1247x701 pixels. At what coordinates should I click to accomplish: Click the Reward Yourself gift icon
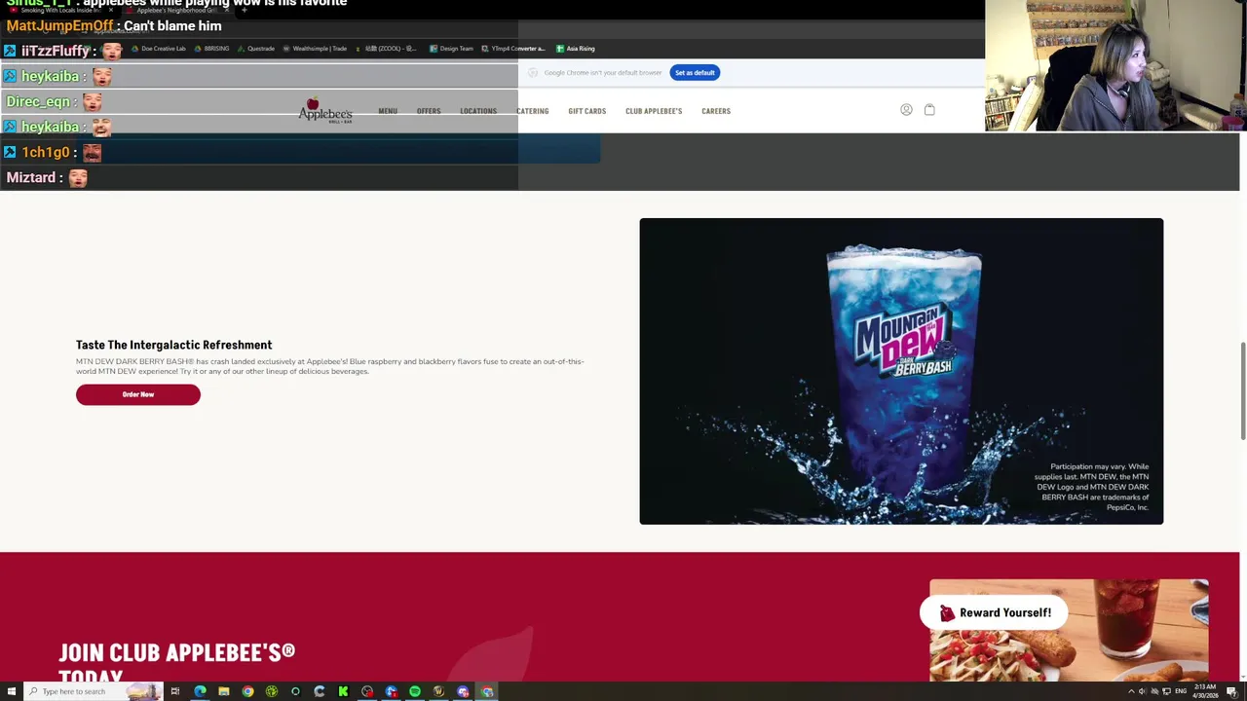[x=947, y=612]
